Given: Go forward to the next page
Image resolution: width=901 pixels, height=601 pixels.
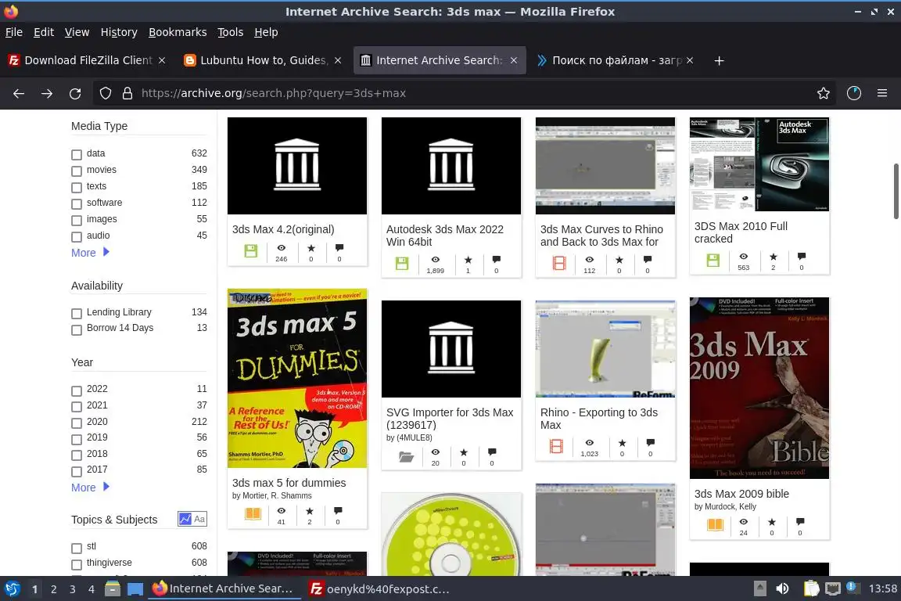Looking at the screenshot, I should tap(47, 93).
